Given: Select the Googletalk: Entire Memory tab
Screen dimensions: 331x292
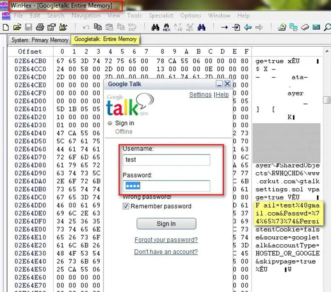Looking at the screenshot, I should (x=105, y=39).
